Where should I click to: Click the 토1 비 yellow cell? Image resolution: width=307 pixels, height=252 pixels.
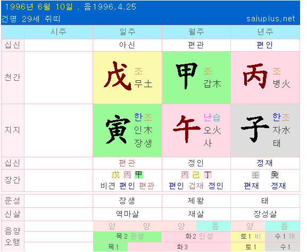coord(248,237)
